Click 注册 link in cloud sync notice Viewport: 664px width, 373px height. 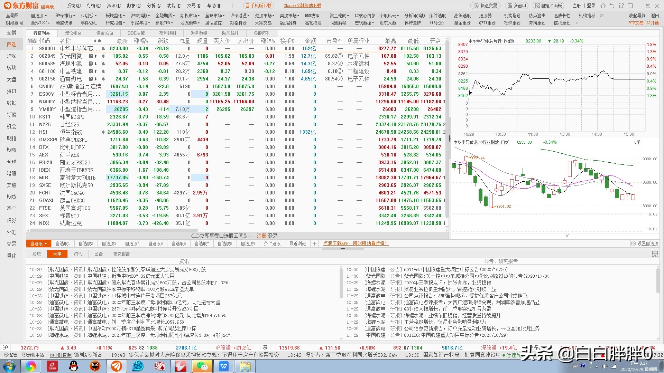(x=262, y=236)
